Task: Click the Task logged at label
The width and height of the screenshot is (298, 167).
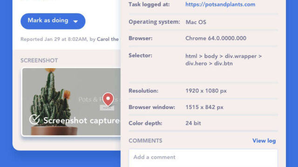Action: coord(149,4)
